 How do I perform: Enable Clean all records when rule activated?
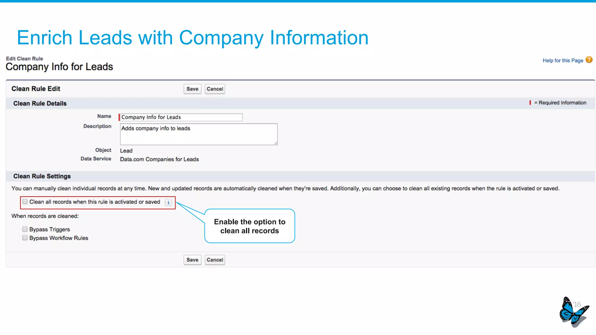(25, 202)
